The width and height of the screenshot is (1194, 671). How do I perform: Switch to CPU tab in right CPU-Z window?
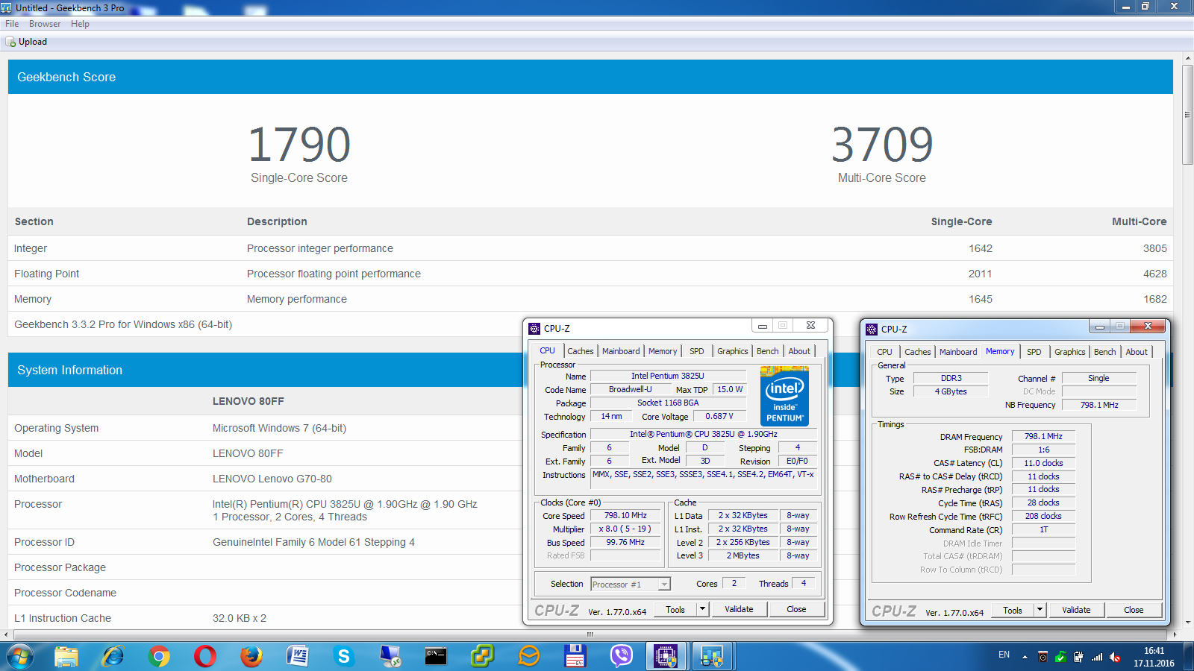click(x=884, y=352)
